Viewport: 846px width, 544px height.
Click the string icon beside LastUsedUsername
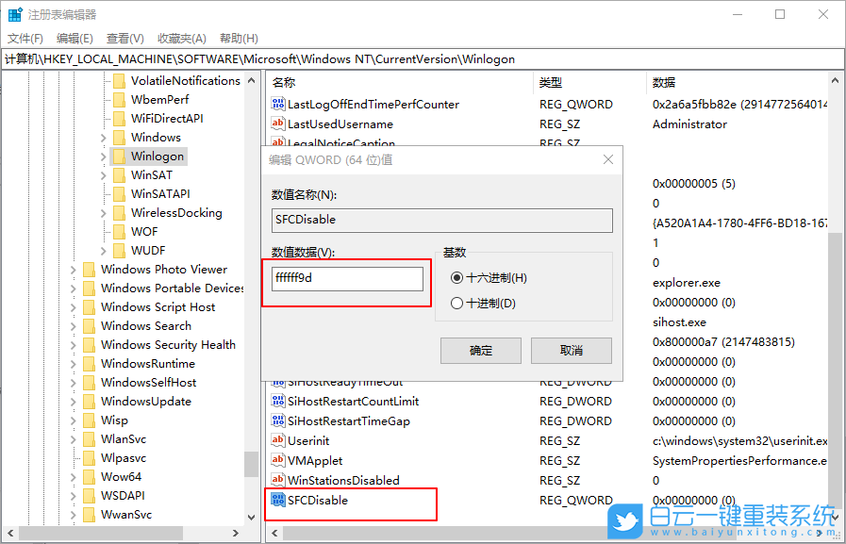(277, 124)
